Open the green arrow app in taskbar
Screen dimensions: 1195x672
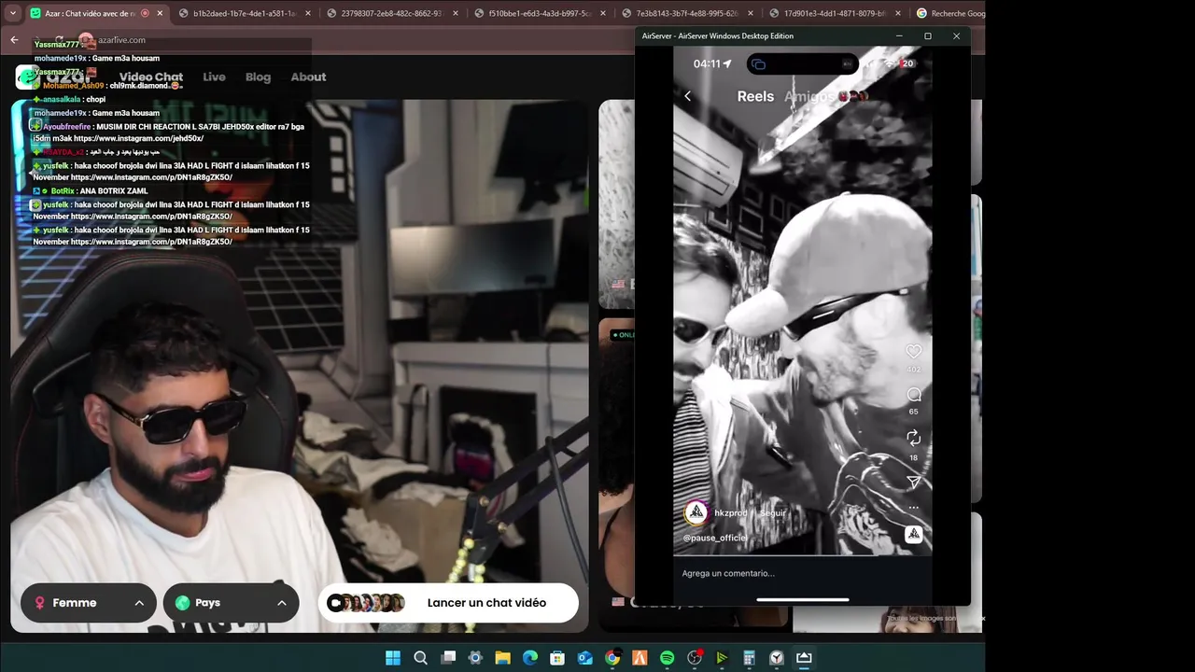coord(722,658)
